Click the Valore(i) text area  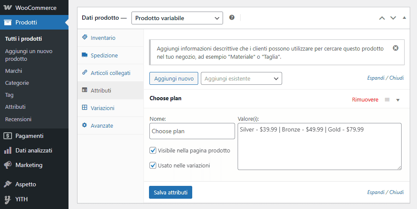point(319,146)
